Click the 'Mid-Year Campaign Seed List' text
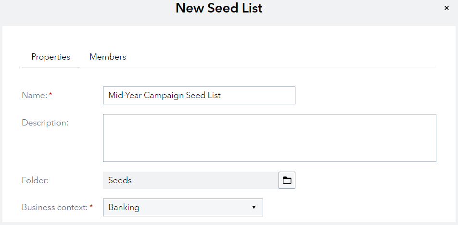Screen dimensions: 458x225 tap(165, 95)
